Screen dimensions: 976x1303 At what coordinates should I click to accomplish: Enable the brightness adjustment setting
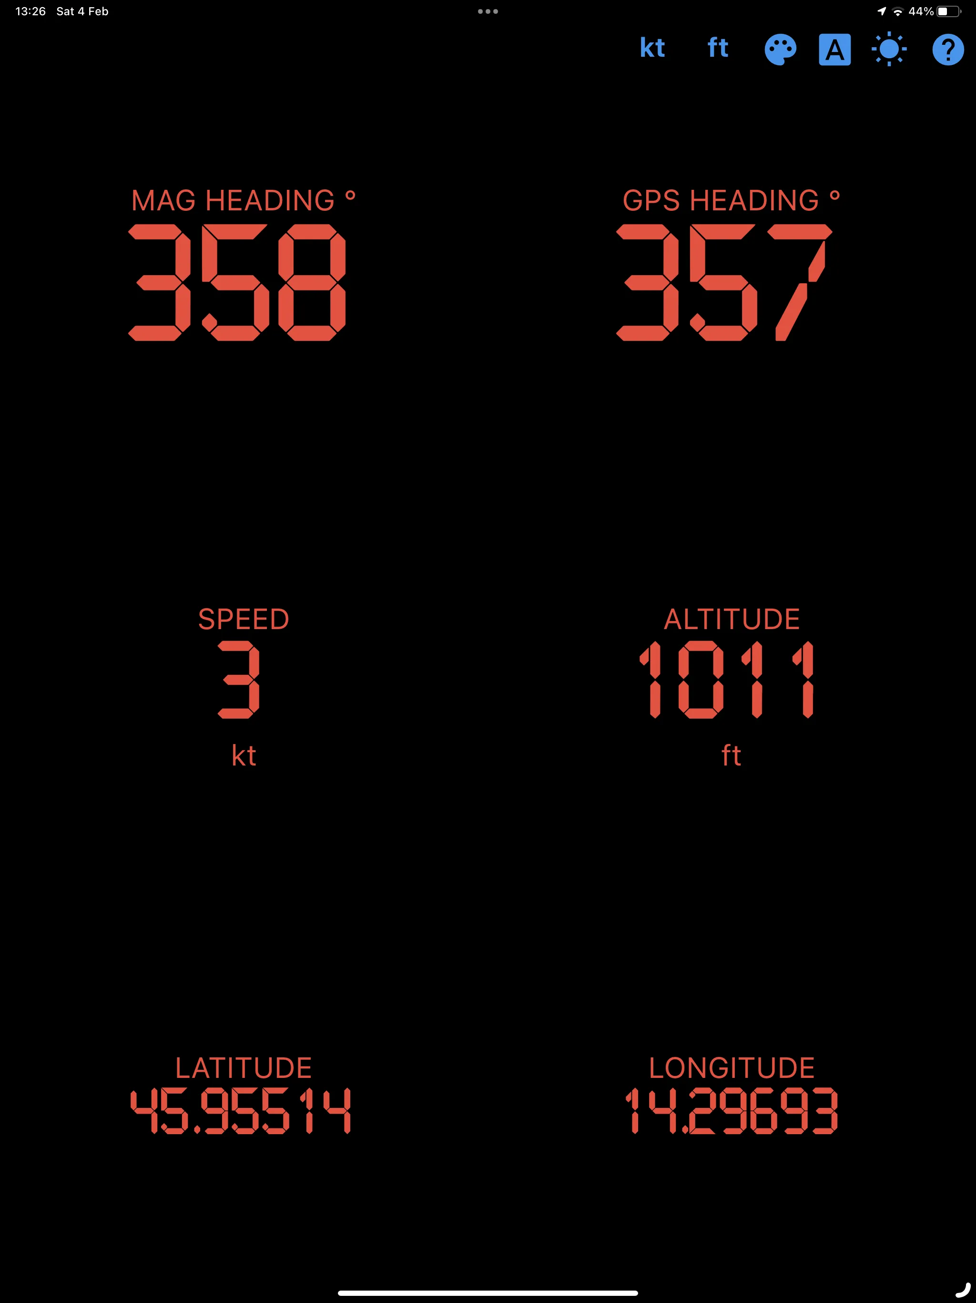[888, 48]
